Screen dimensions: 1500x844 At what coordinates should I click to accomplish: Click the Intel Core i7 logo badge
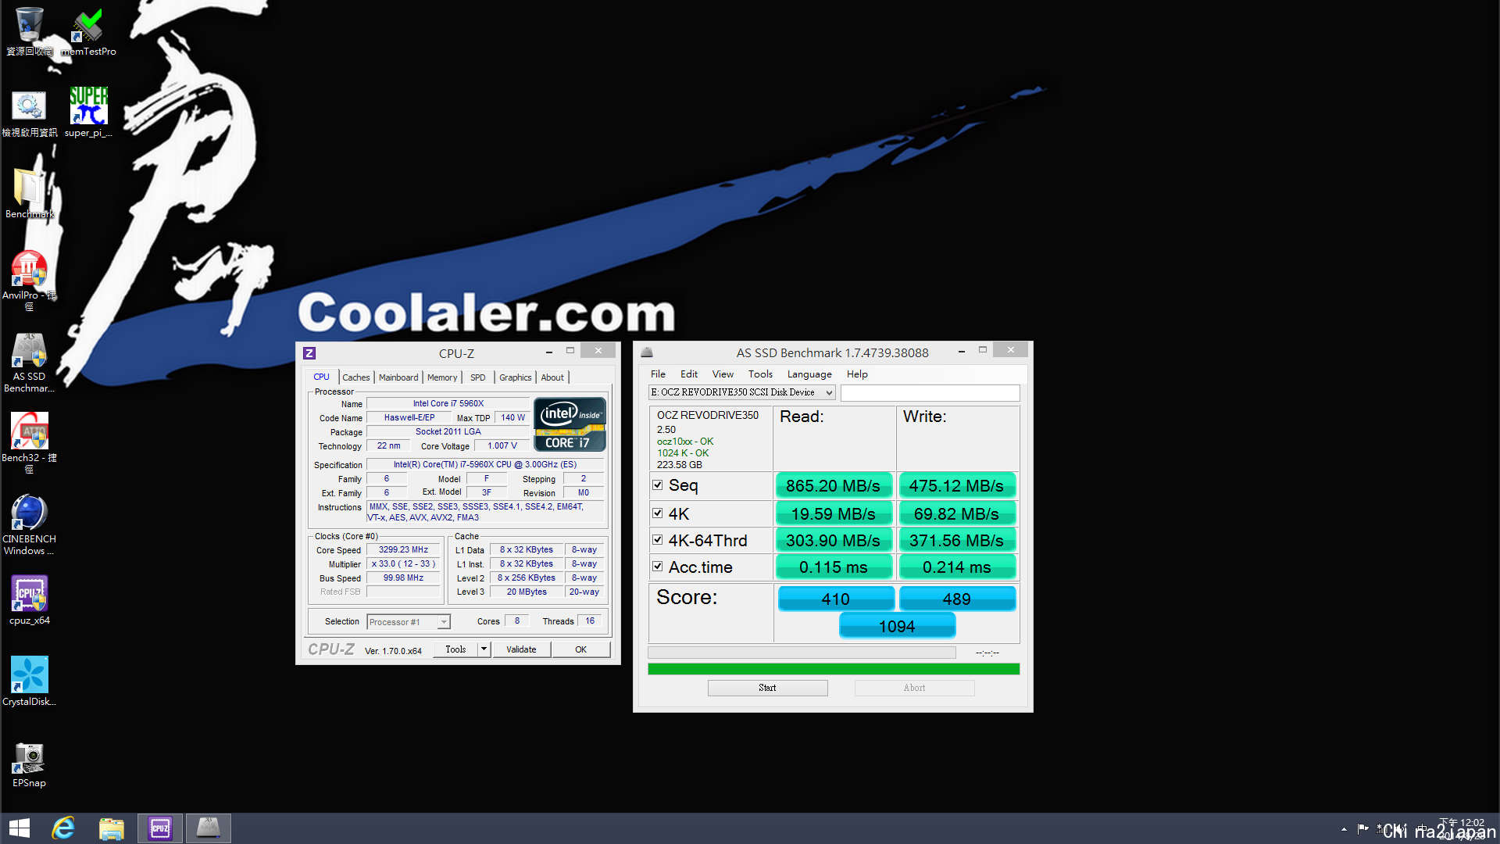[x=570, y=424]
